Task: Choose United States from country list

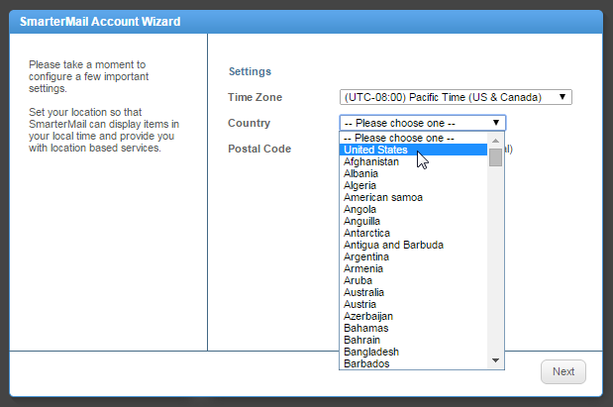Action: 414,150
